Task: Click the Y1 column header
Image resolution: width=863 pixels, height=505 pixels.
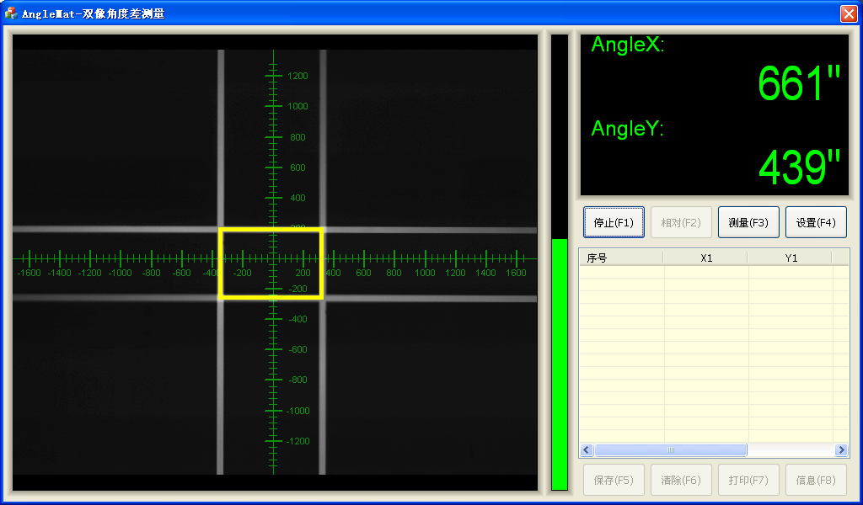Action: (791, 258)
